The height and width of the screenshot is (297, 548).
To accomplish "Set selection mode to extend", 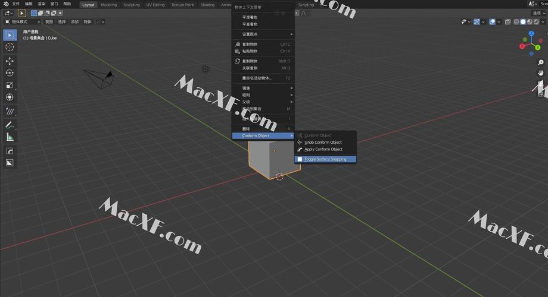I will (x=41, y=13).
